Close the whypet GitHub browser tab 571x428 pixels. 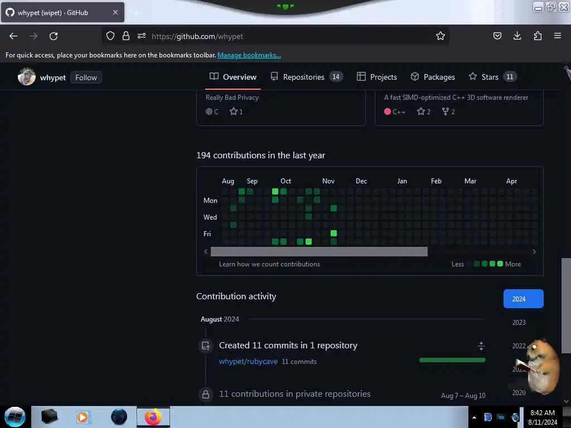(x=115, y=12)
